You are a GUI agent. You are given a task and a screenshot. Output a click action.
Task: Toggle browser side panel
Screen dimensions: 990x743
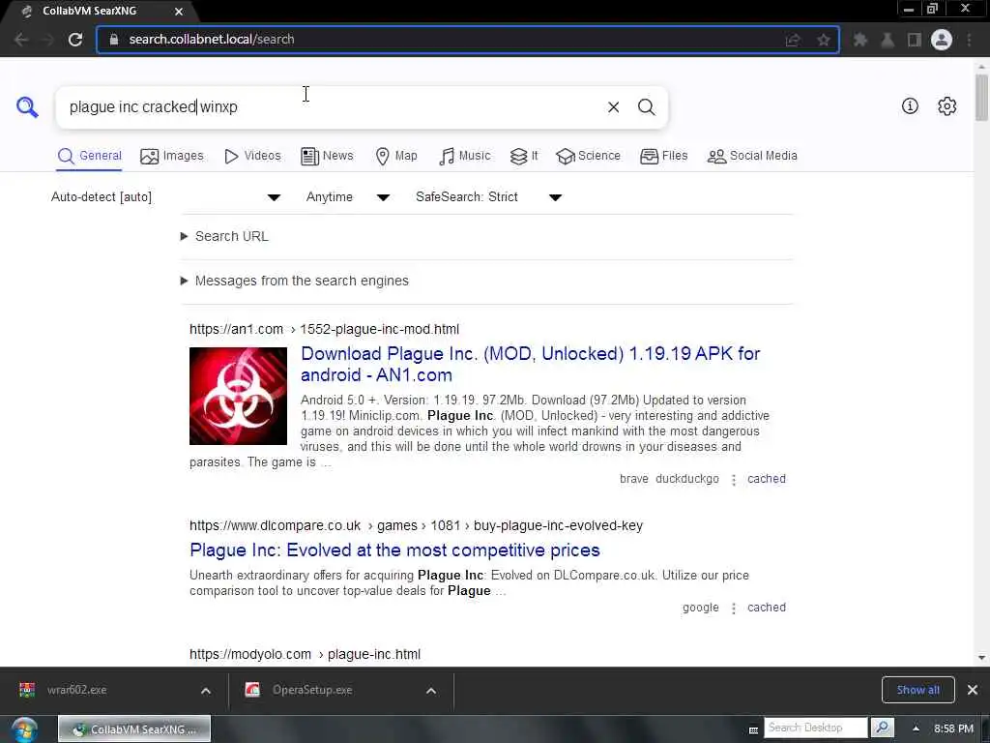coord(914,40)
